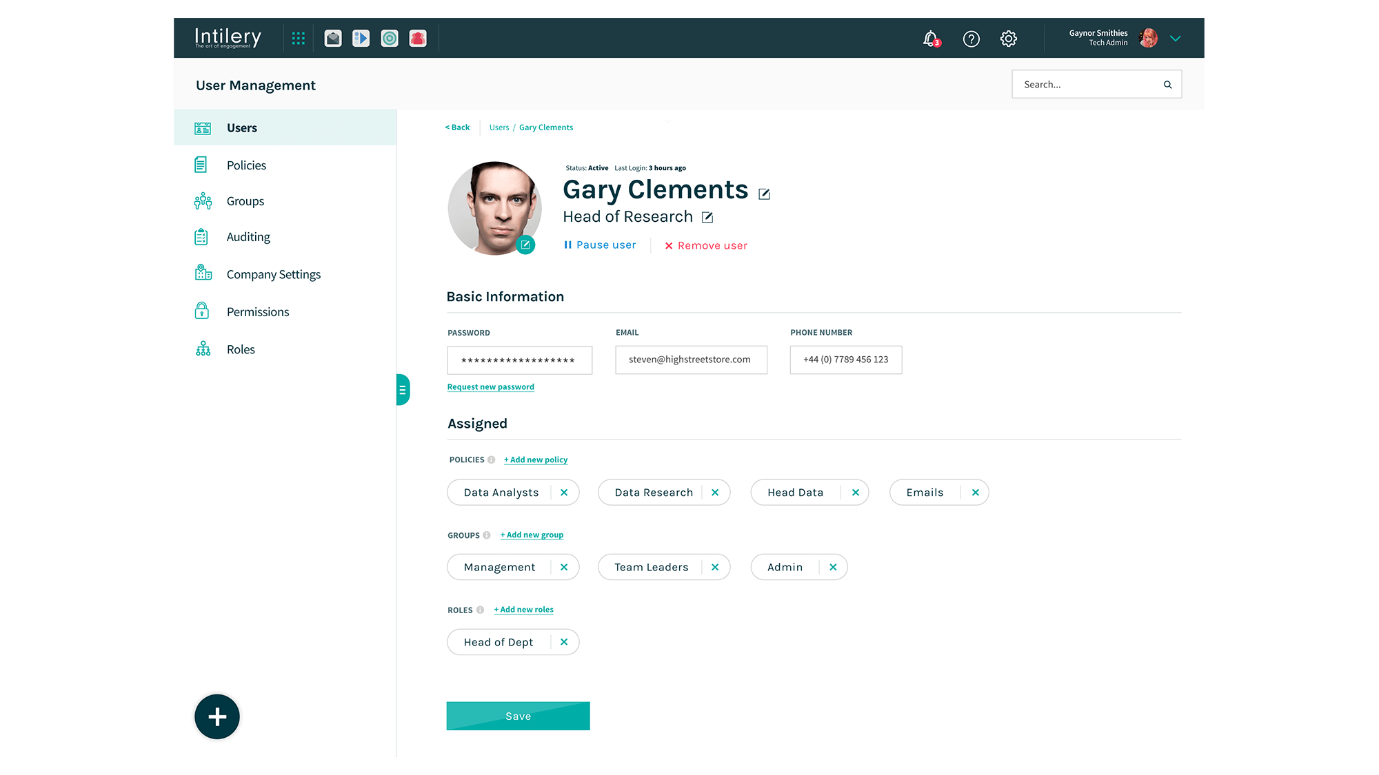1379x775 pixels.
Task: Open the apps grid icon
Action: coord(298,39)
